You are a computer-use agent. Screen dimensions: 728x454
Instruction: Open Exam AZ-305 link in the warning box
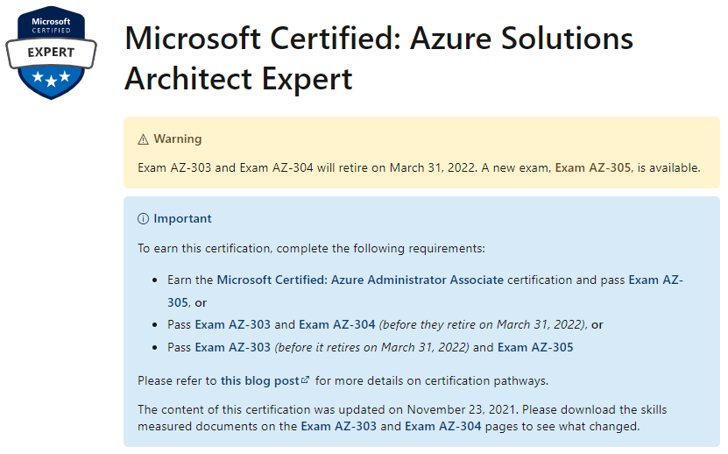tap(593, 167)
